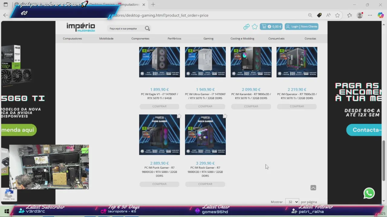
Task: Open PC IM Karambit product image
Action: pos(251,62)
